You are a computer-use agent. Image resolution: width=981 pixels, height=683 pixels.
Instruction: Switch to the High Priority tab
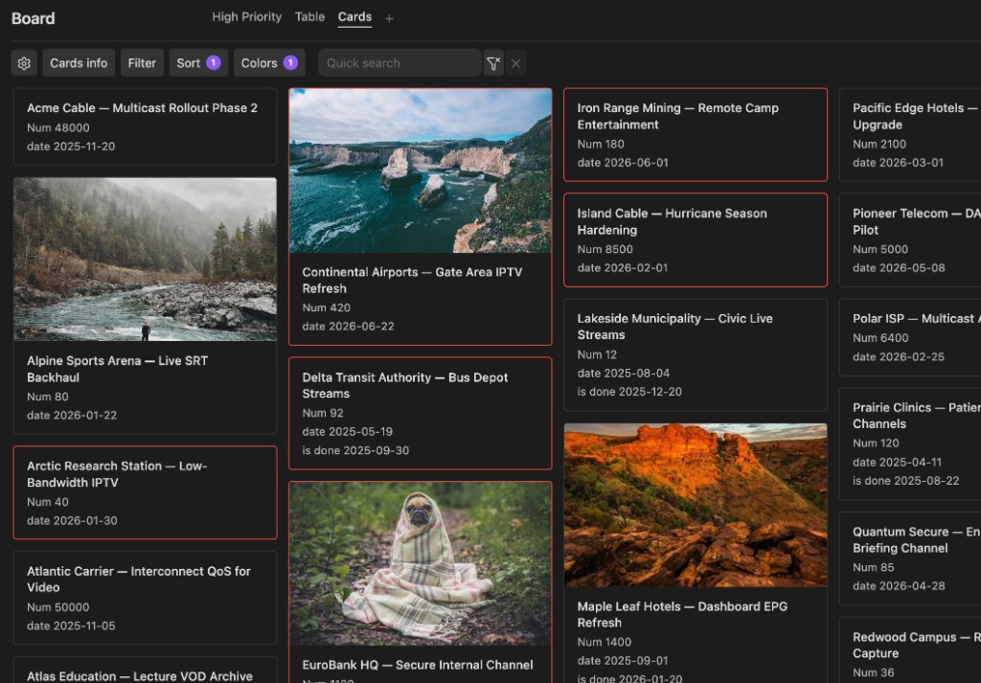(x=246, y=17)
